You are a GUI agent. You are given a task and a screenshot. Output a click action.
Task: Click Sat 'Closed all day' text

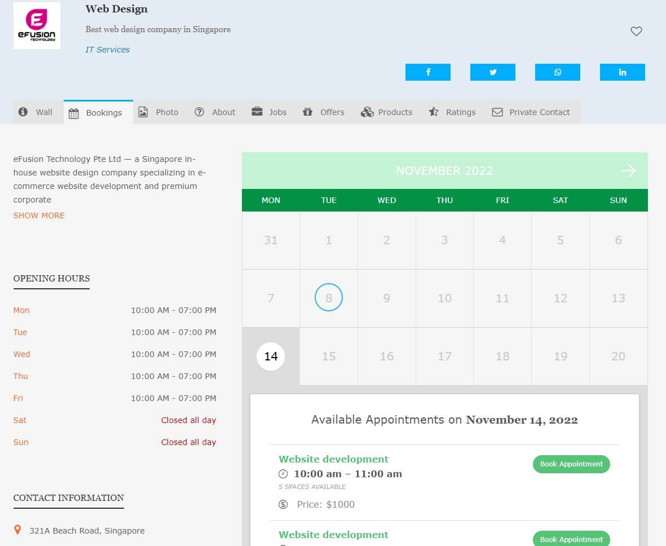pos(188,420)
